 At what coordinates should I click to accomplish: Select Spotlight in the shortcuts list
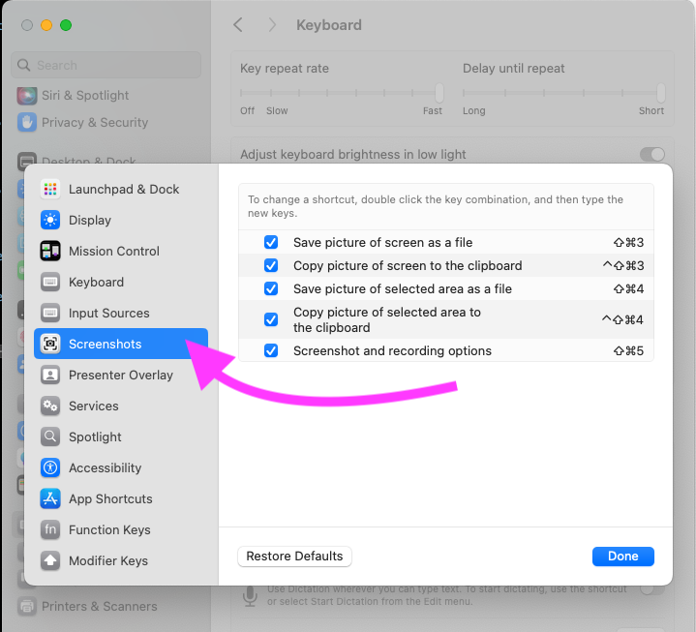(x=95, y=437)
